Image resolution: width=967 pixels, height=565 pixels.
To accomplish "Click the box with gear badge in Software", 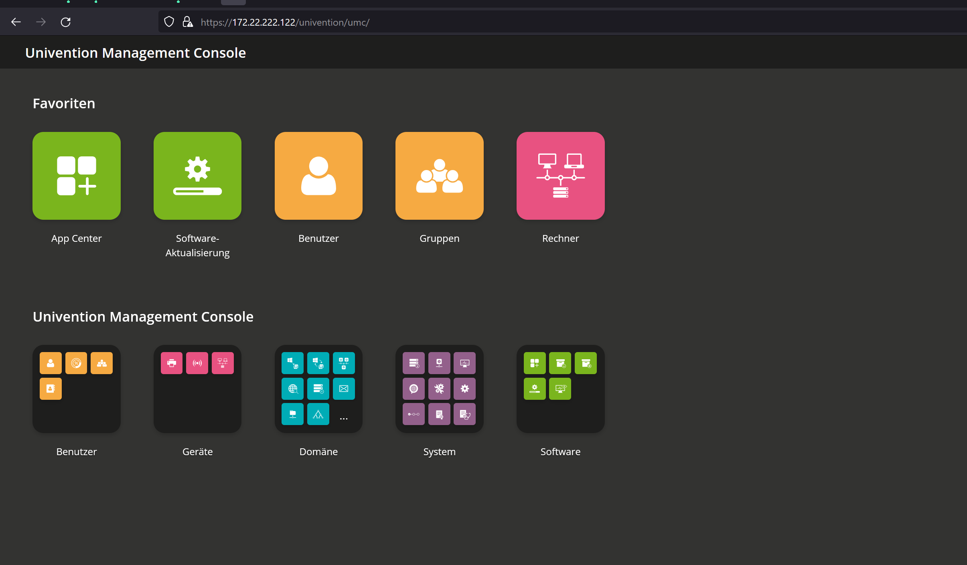I will tap(586, 363).
